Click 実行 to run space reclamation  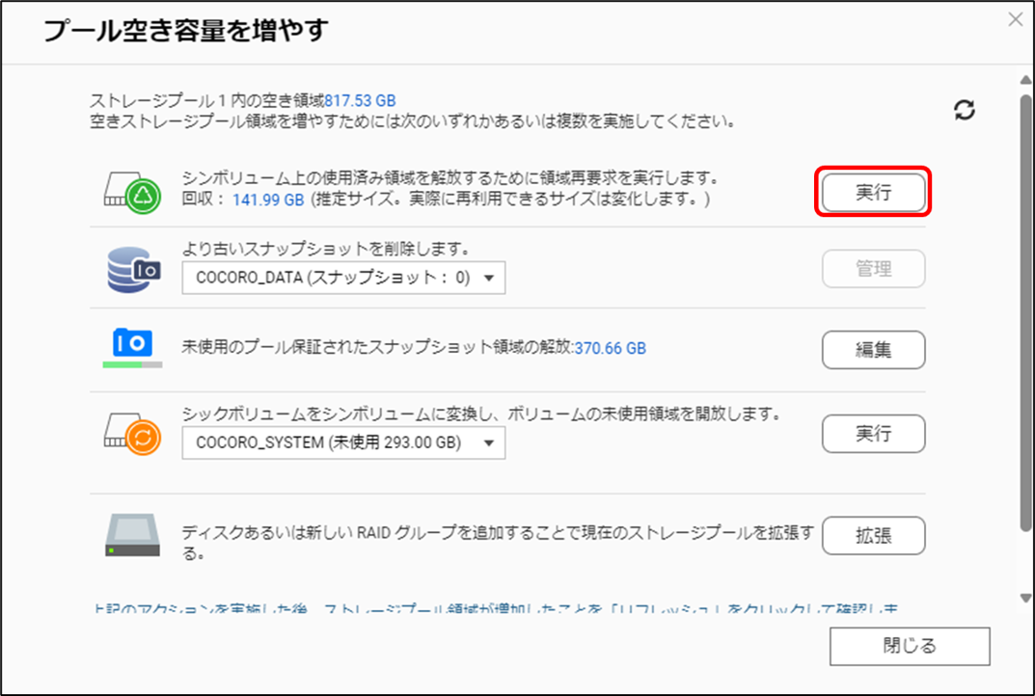tap(873, 193)
